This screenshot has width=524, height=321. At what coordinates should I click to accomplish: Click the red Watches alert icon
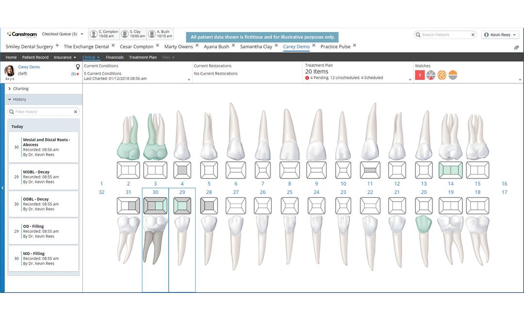click(x=420, y=75)
